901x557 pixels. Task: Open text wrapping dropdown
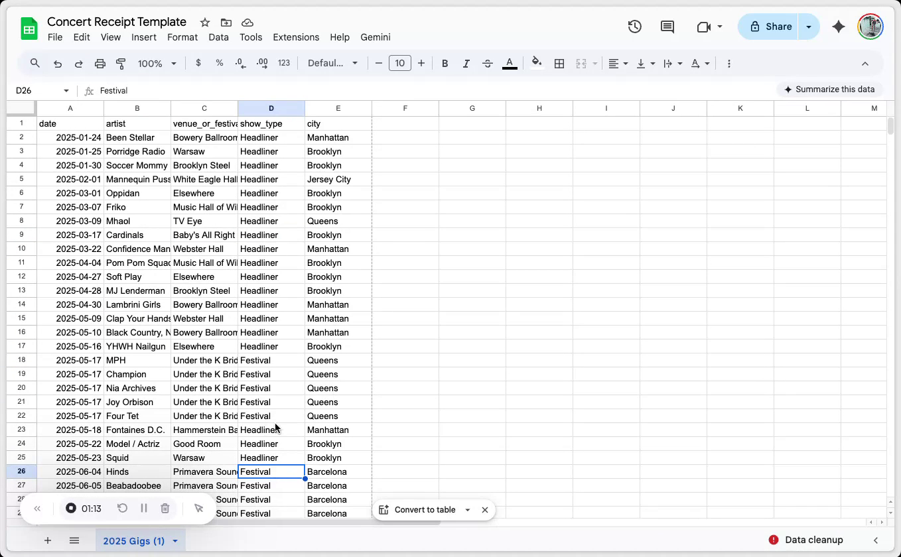(x=672, y=64)
